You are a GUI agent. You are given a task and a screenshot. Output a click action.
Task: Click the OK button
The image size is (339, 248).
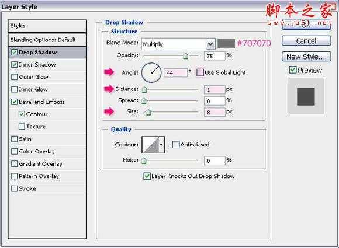(306, 25)
